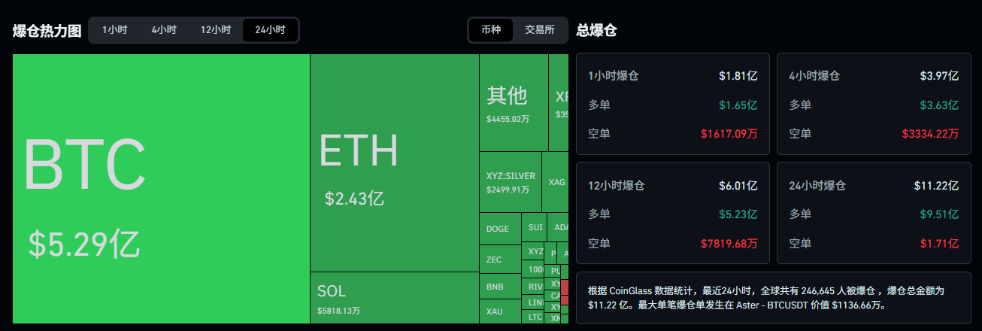Toggle view to 交易所
This screenshot has height=331, width=982.
pyautogui.click(x=539, y=30)
